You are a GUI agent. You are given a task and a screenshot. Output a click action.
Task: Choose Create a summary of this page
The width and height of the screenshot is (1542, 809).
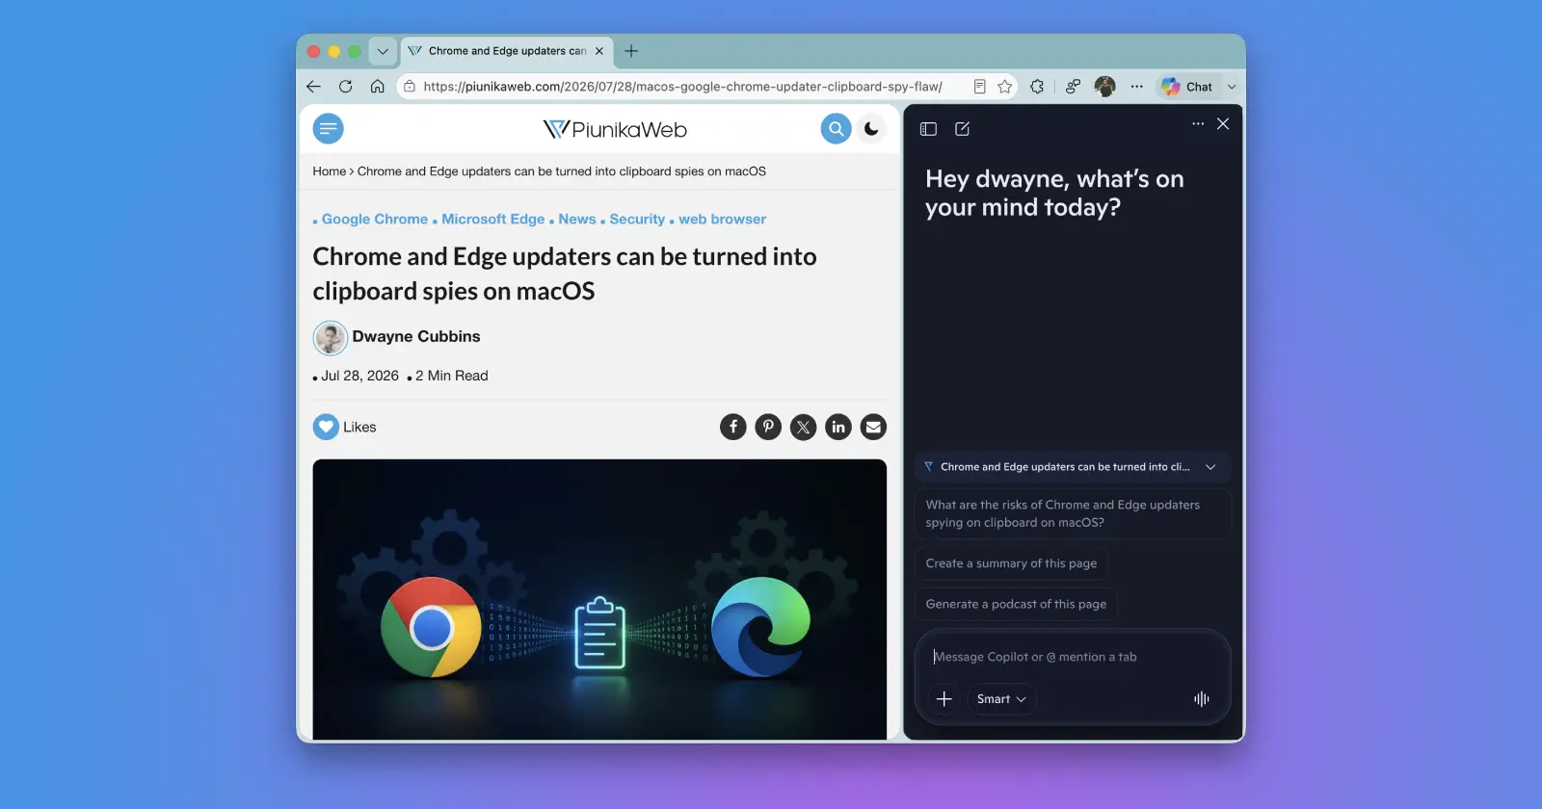coord(1011,563)
